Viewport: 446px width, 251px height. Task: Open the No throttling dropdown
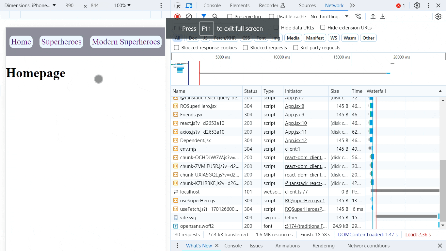point(329,17)
